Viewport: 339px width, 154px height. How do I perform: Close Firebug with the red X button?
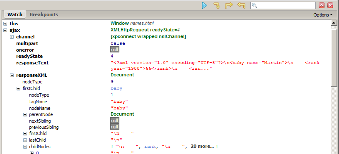[x=330, y=5]
